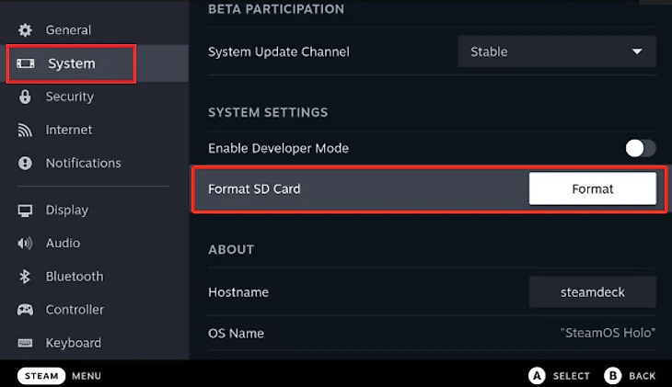Toggle Enable Developer Mode switch

tap(641, 149)
